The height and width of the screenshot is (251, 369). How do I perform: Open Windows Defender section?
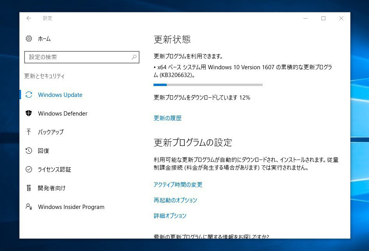pos(63,114)
